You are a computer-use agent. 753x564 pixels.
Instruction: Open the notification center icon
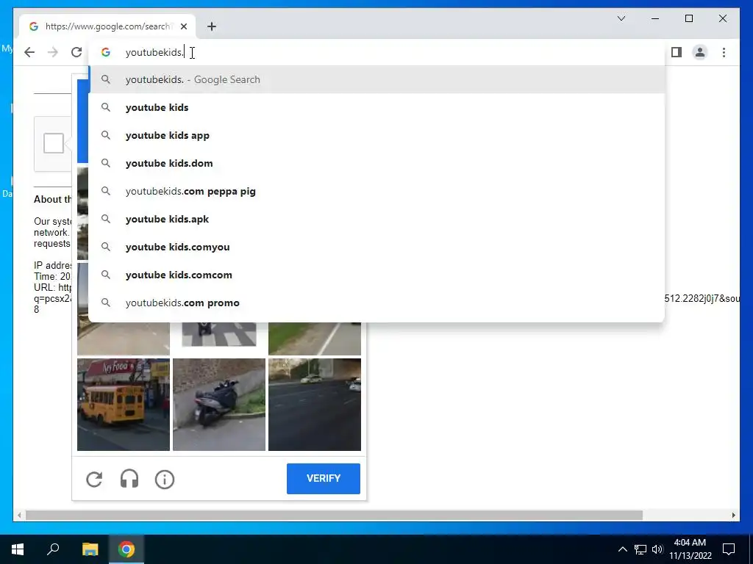click(x=729, y=549)
